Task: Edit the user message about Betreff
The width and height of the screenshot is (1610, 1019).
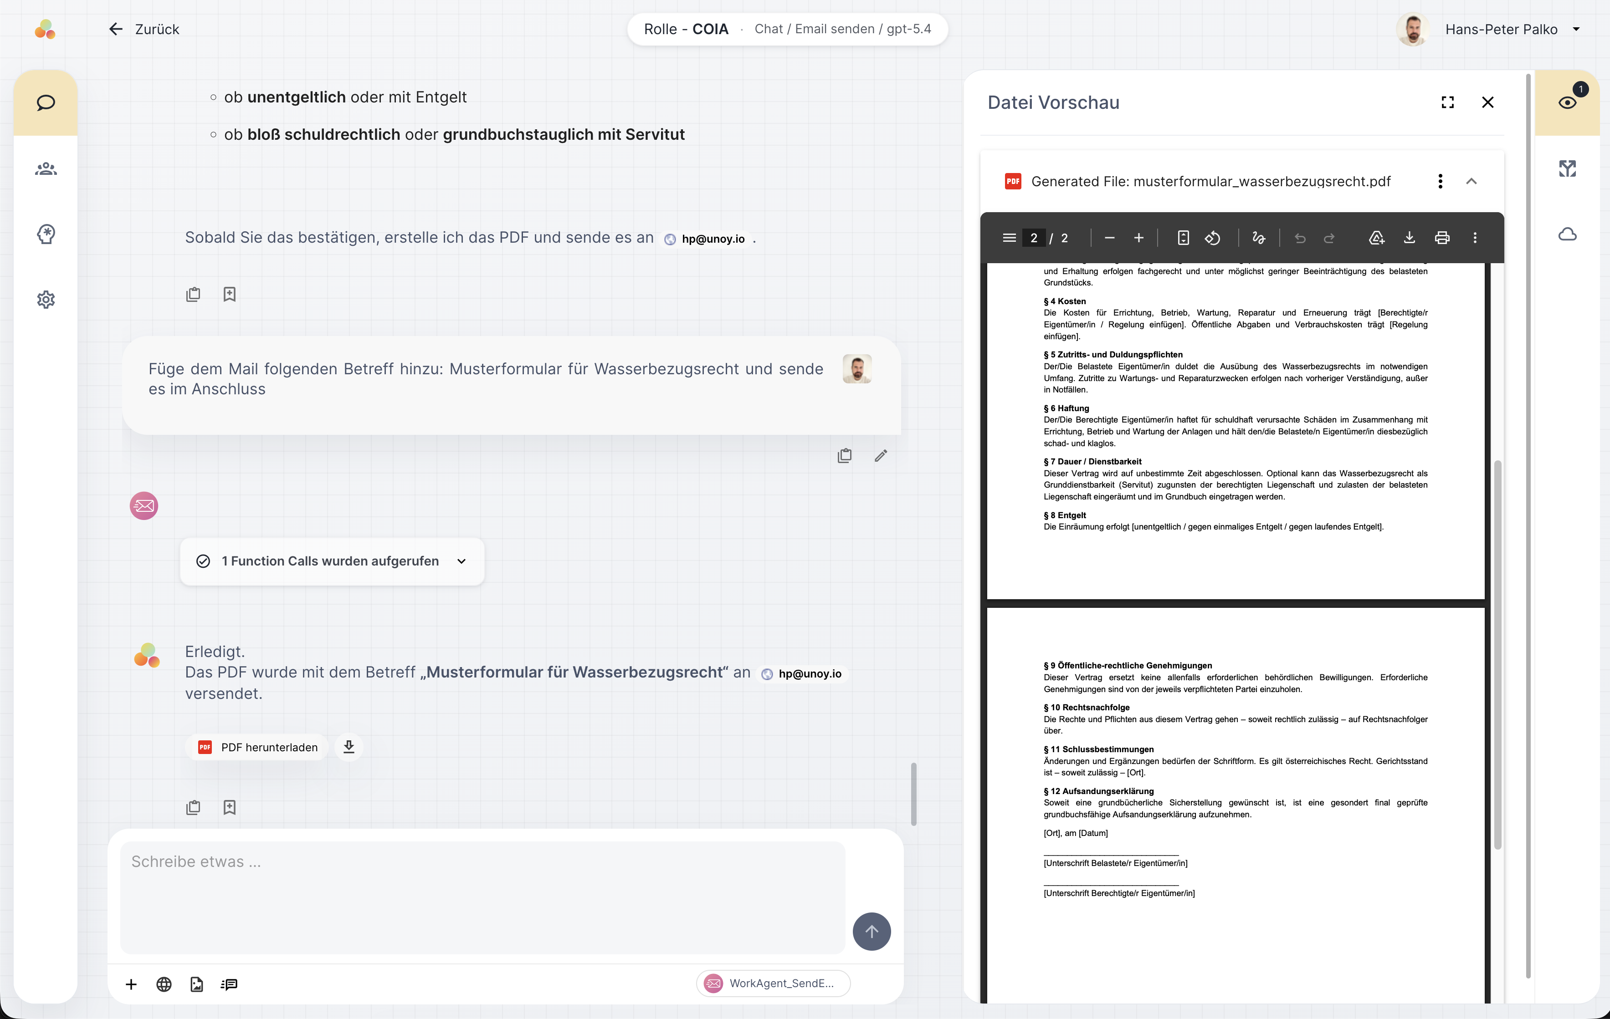Action: 881,456
